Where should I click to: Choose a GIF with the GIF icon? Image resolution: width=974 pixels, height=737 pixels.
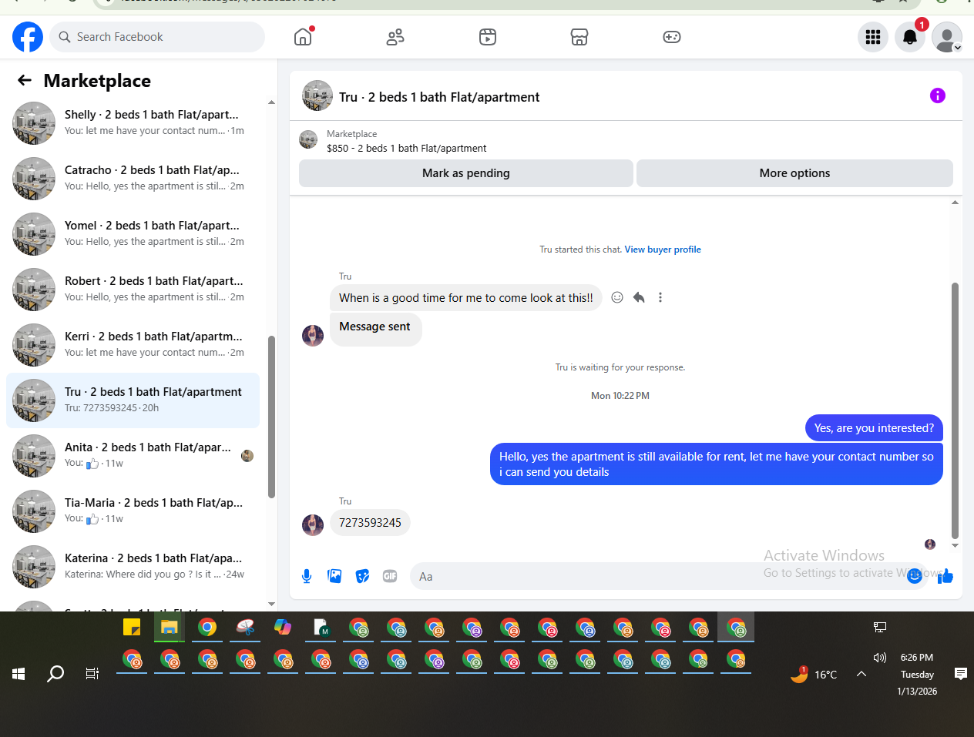point(390,576)
